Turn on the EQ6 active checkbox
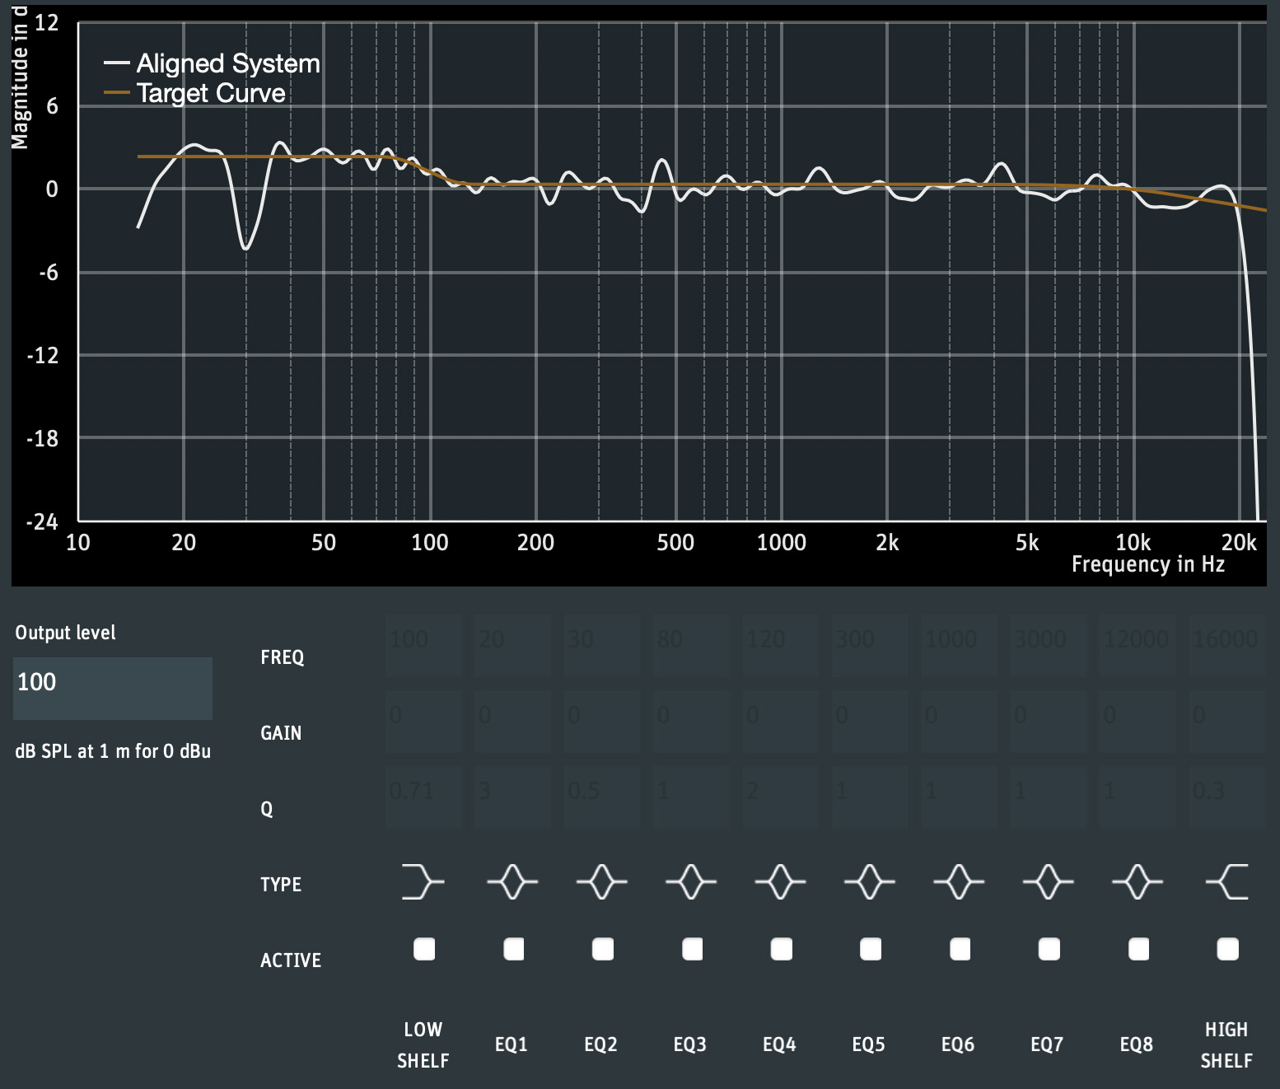This screenshot has height=1089, width=1280. tap(960, 949)
